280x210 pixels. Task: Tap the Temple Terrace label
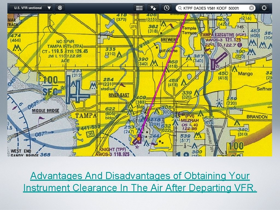pos(189,31)
